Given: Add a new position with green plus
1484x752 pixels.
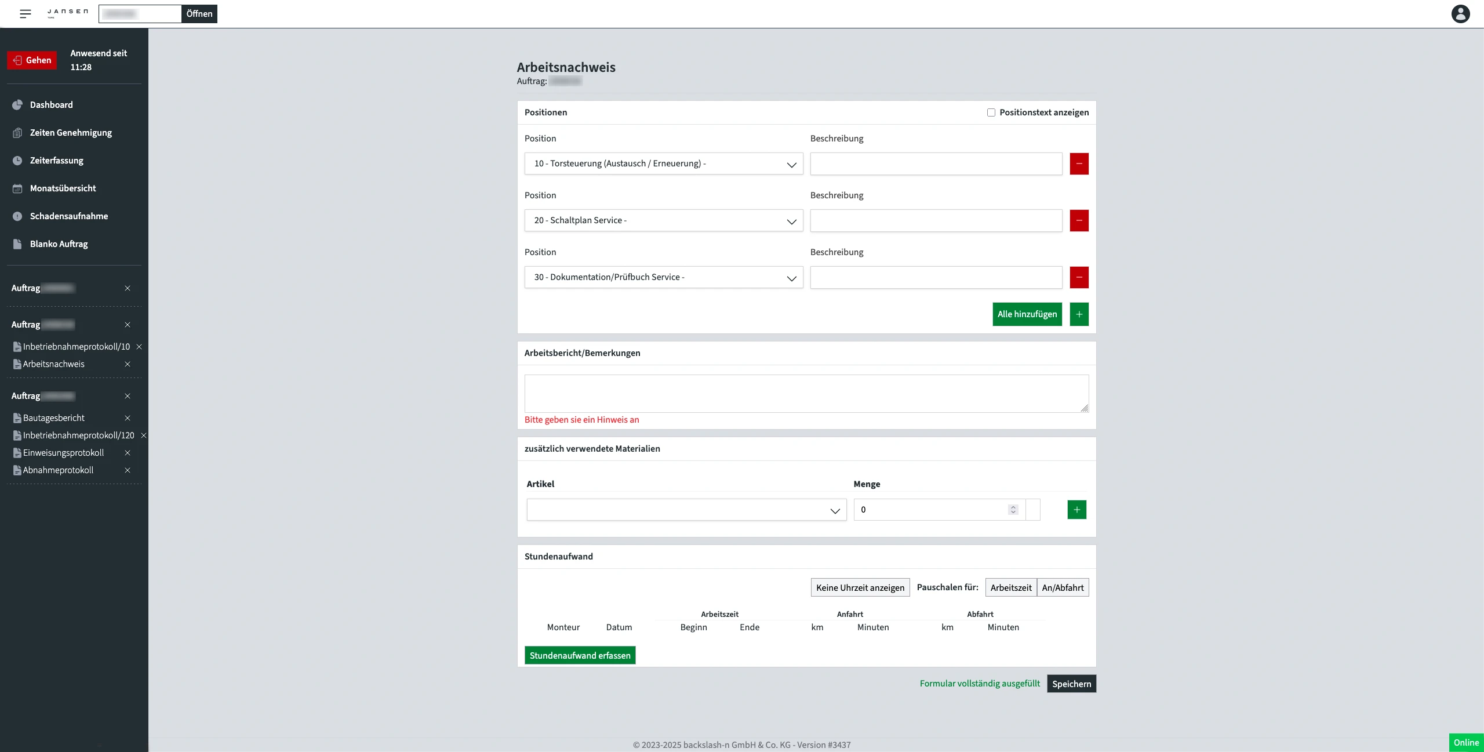Looking at the screenshot, I should [1079, 314].
